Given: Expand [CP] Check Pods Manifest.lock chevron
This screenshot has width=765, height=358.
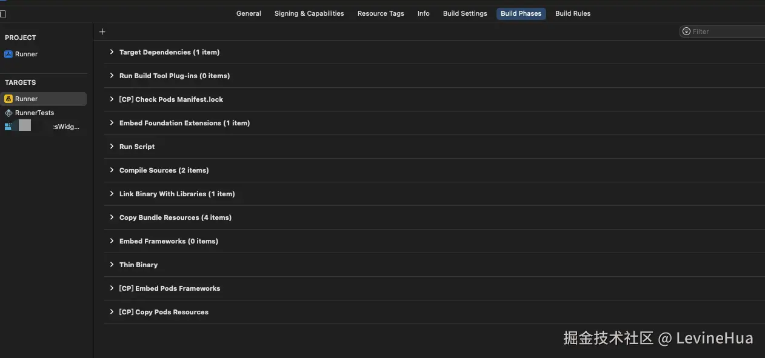Looking at the screenshot, I should click(x=112, y=99).
